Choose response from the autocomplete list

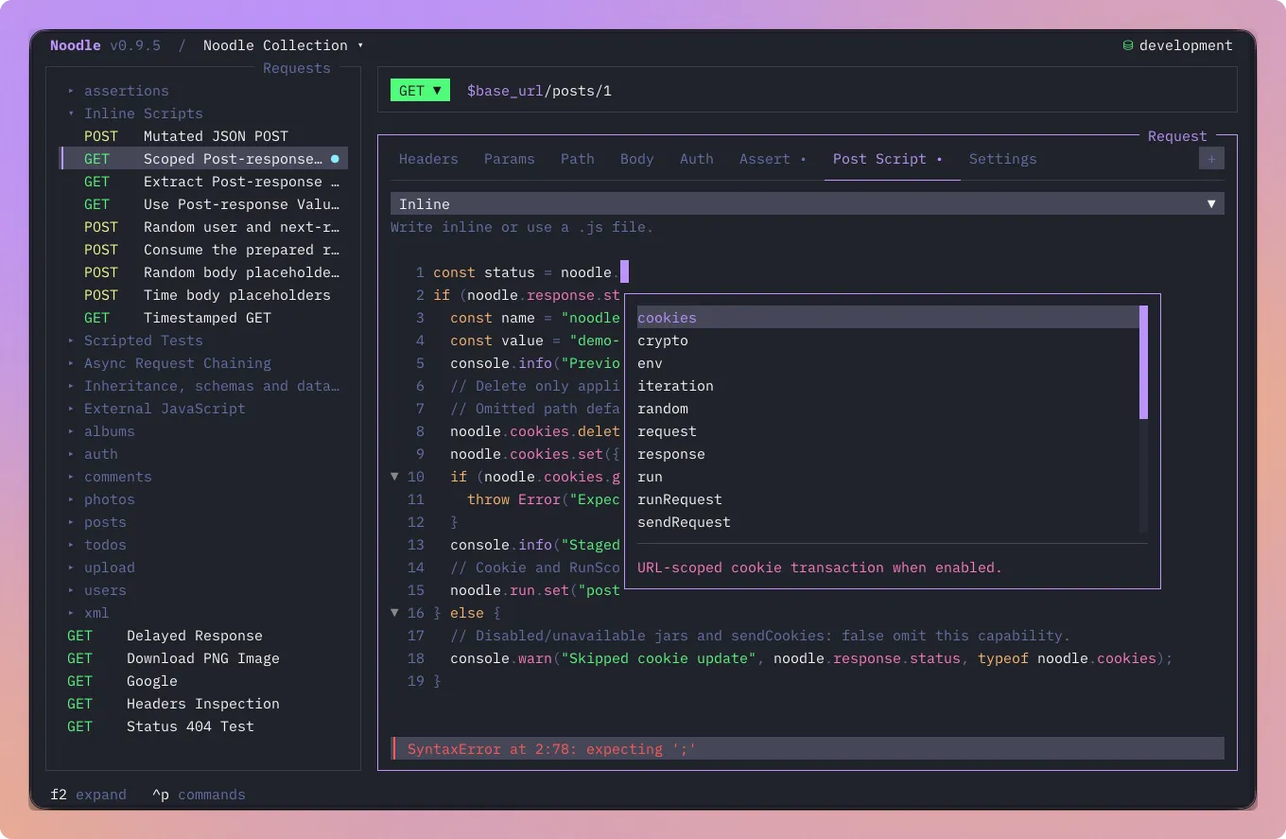888,454
